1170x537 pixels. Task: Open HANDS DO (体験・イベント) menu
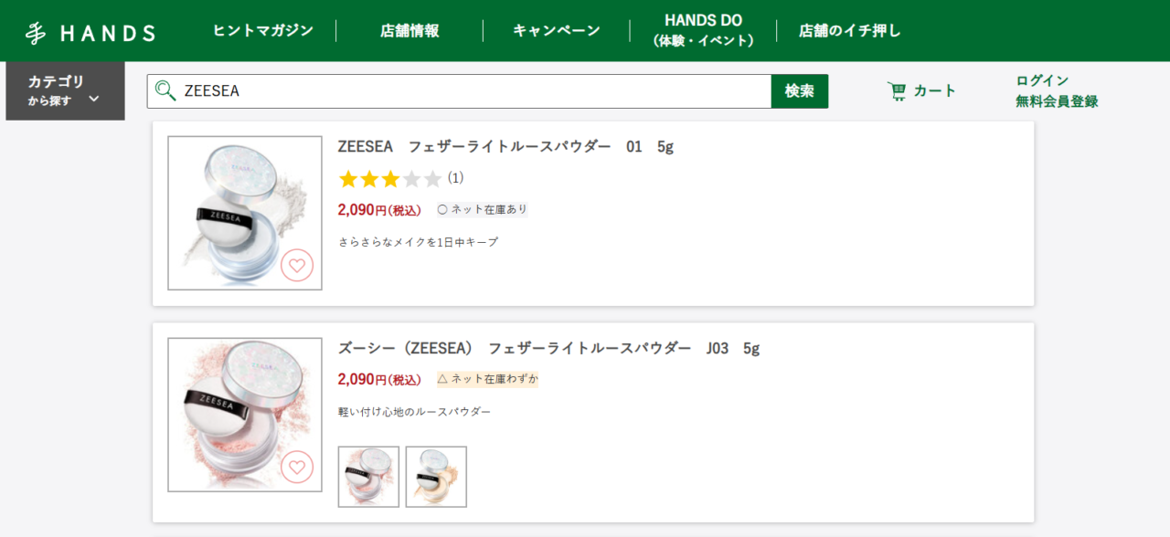[703, 30]
